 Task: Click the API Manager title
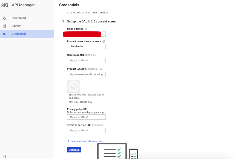[23, 5]
